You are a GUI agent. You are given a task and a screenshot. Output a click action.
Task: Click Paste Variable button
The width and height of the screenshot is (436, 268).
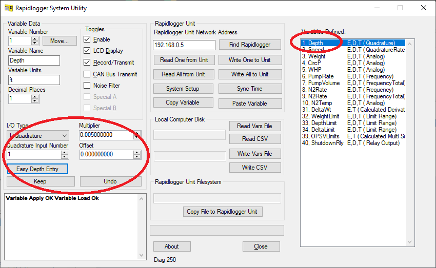(x=250, y=104)
